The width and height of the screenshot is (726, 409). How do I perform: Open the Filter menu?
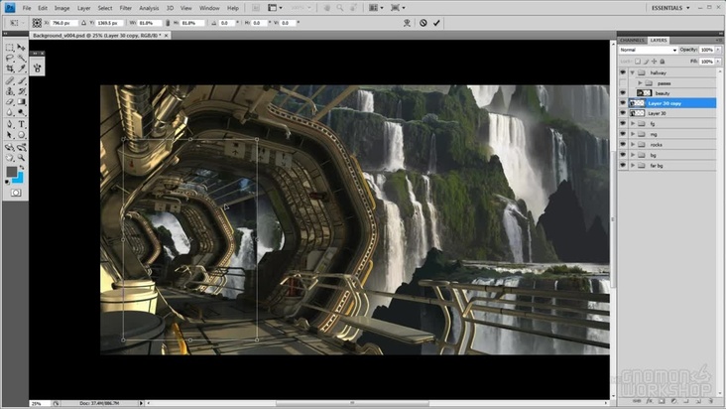pos(126,8)
